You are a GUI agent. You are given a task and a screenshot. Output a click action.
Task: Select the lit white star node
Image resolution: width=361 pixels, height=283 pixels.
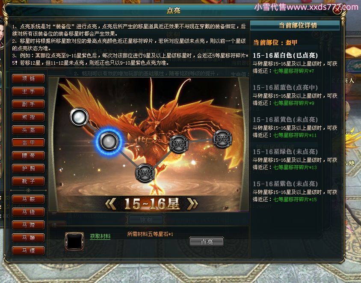click(79, 117)
